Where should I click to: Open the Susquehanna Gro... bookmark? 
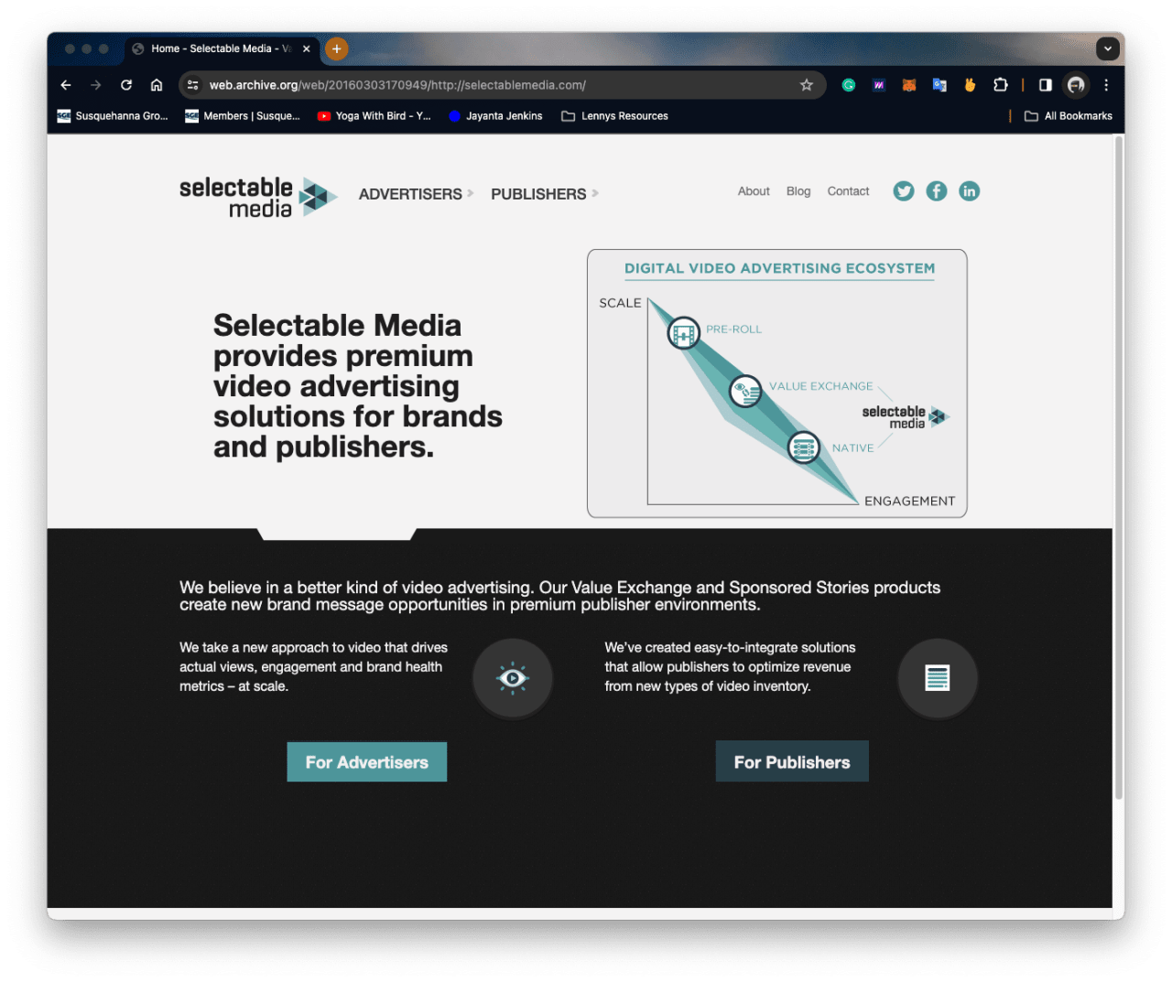[x=113, y=116]
